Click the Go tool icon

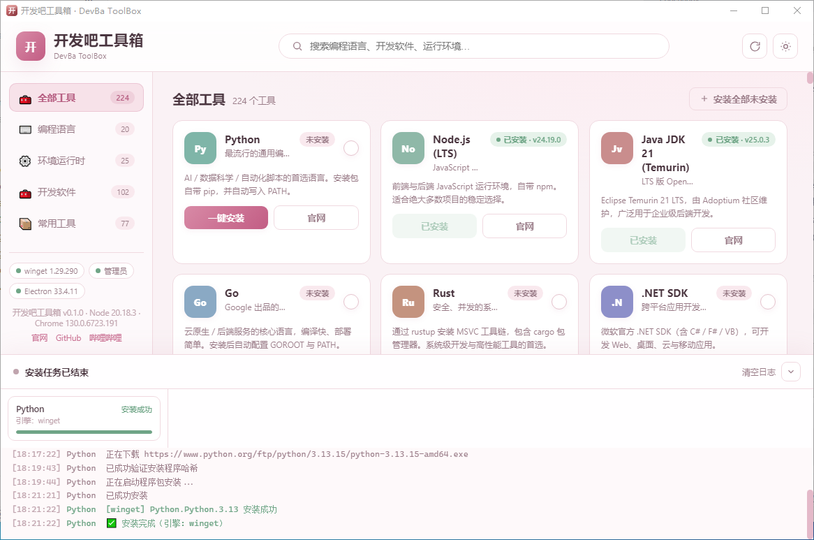200,302
